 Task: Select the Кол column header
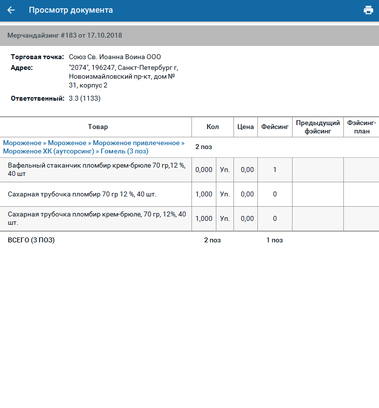(x=212, y=127)
